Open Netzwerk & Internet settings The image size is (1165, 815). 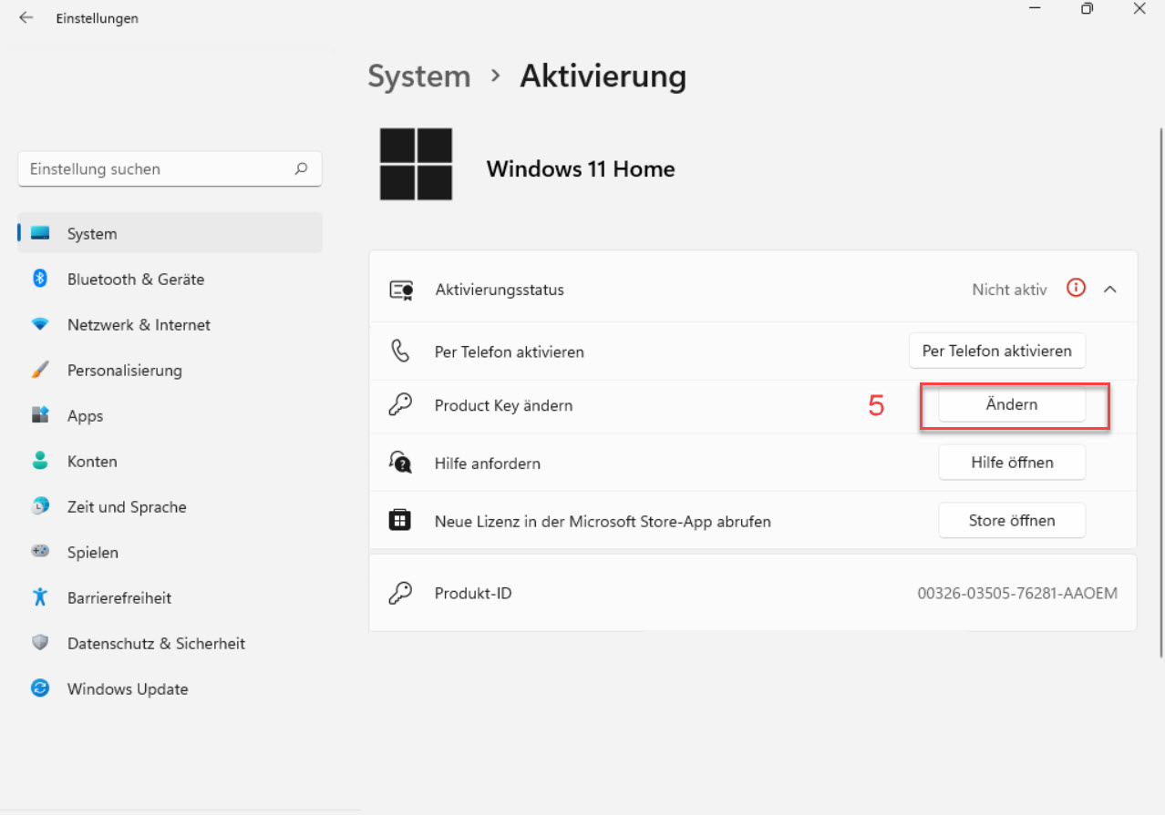170,324
